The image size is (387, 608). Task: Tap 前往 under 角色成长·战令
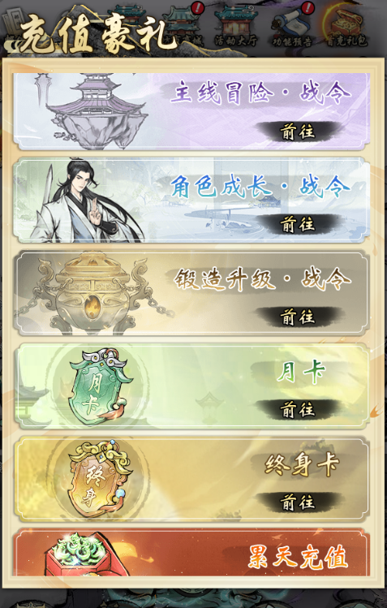click(298, 224)
